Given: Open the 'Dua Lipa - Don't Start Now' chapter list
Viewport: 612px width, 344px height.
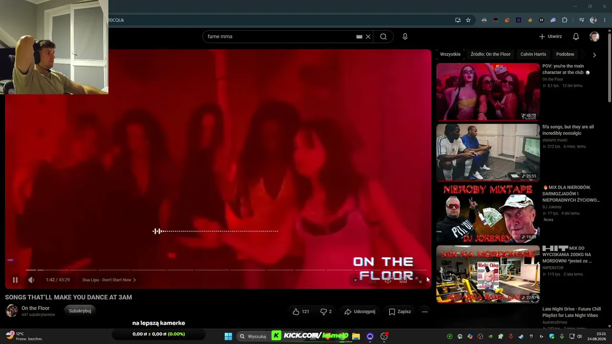Looking at the screenshot, I should (x=109, y=280).
